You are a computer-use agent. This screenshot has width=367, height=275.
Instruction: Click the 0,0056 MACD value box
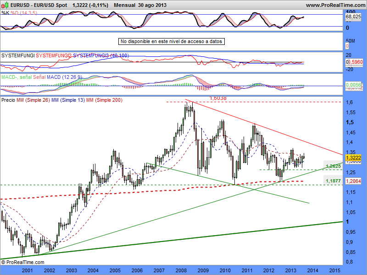click(x=353, y=85)
